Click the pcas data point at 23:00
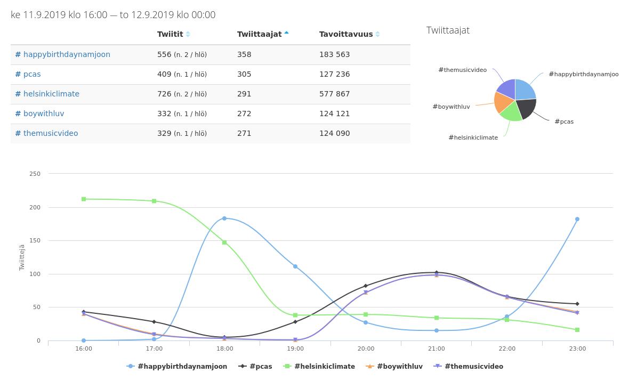The width and height of the screenshot is (629, 381). pyautogui.click(x=577, y=304)
